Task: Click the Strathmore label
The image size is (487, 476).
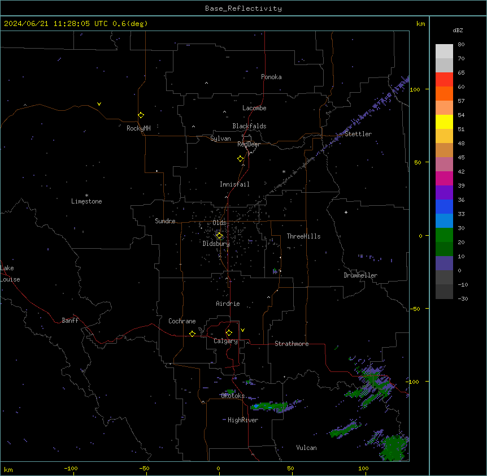Action: 292,344
